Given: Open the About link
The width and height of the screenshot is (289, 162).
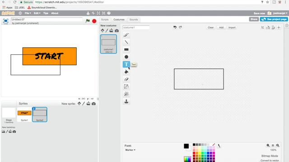Looking at the screenshot, I should point(55,13).
